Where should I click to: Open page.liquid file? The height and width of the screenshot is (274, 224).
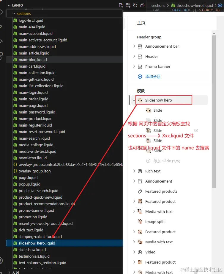pos(28,178)
